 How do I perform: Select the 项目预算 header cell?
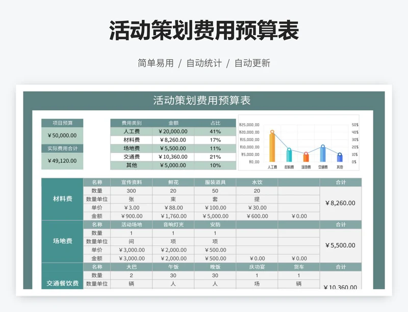click(62, 123)
